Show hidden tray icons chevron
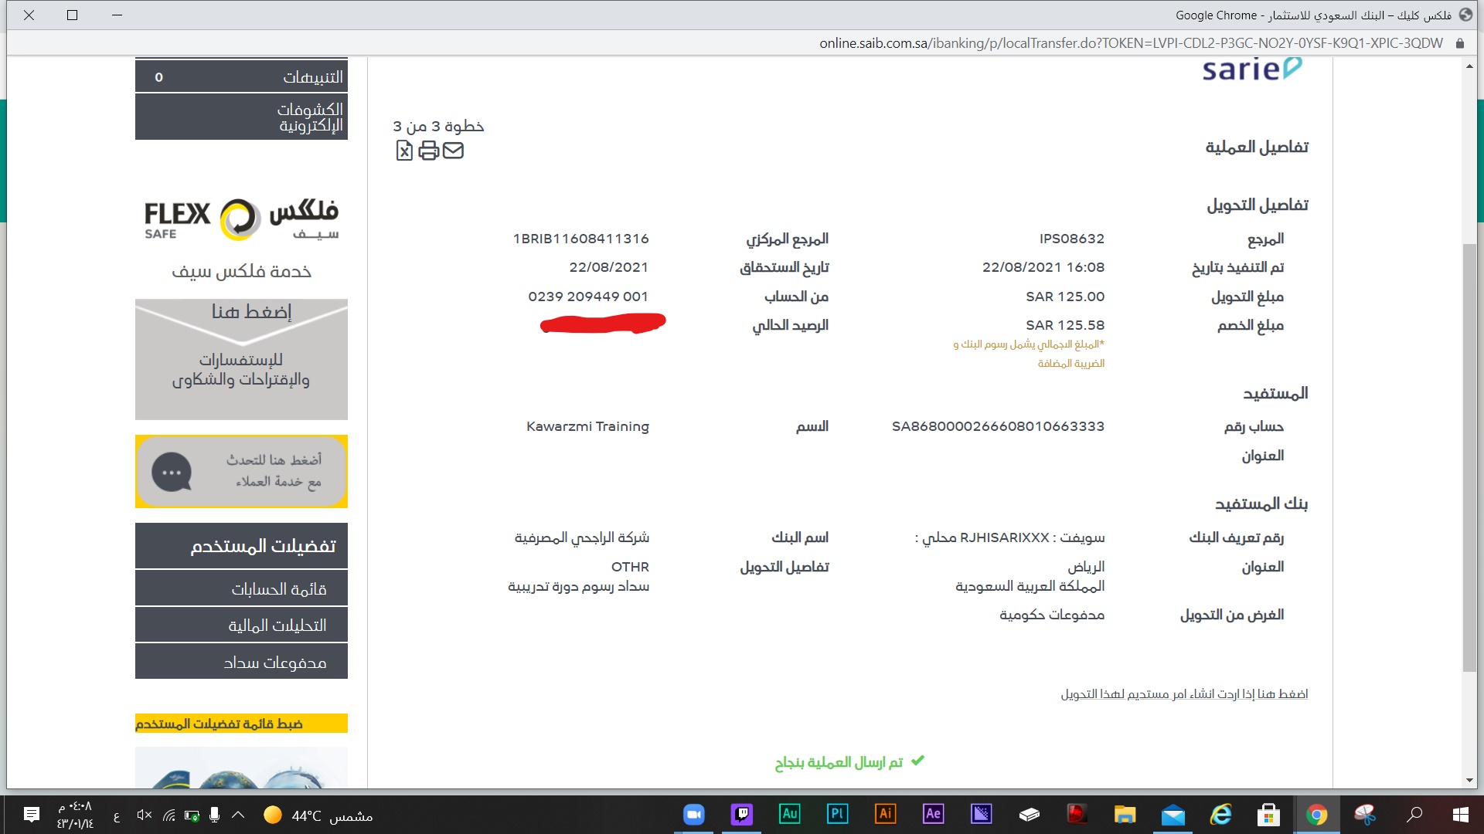The height and width of the screenshot is (834, 1484). coord(238,815)
